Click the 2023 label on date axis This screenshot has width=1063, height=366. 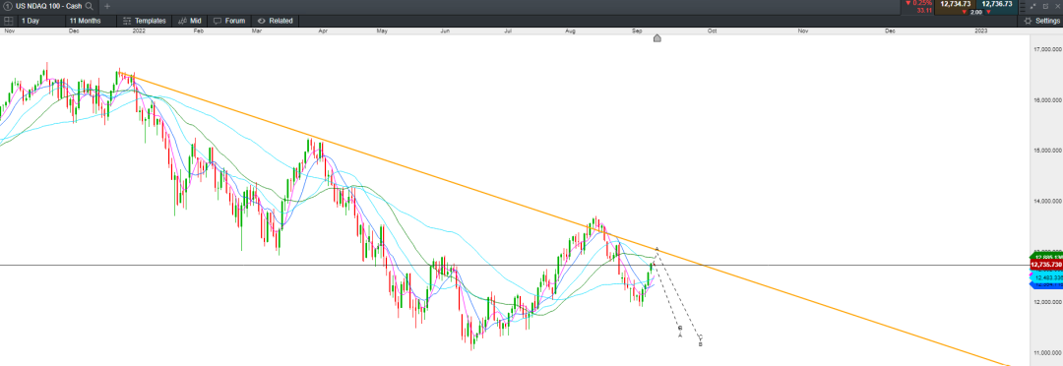(x=981, y=30)
